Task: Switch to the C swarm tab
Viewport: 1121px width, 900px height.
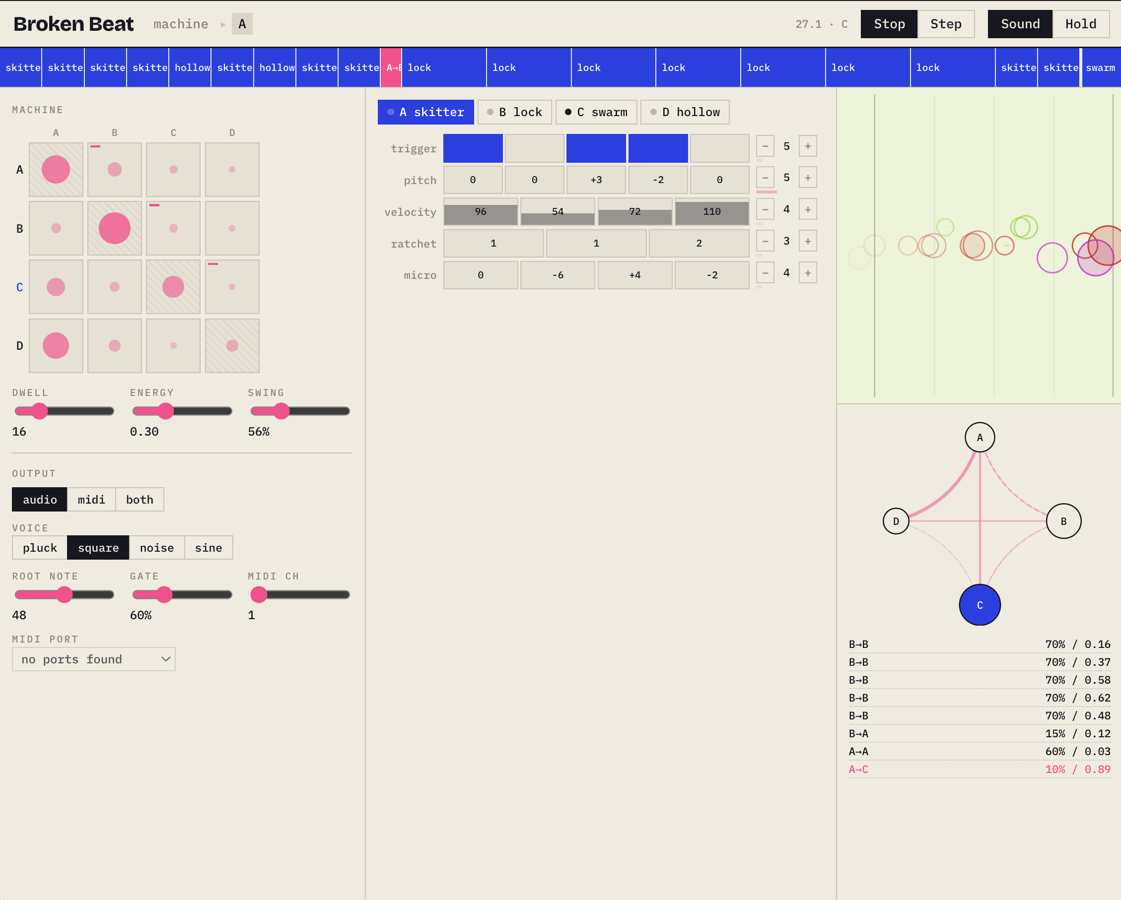Action: 596,112
